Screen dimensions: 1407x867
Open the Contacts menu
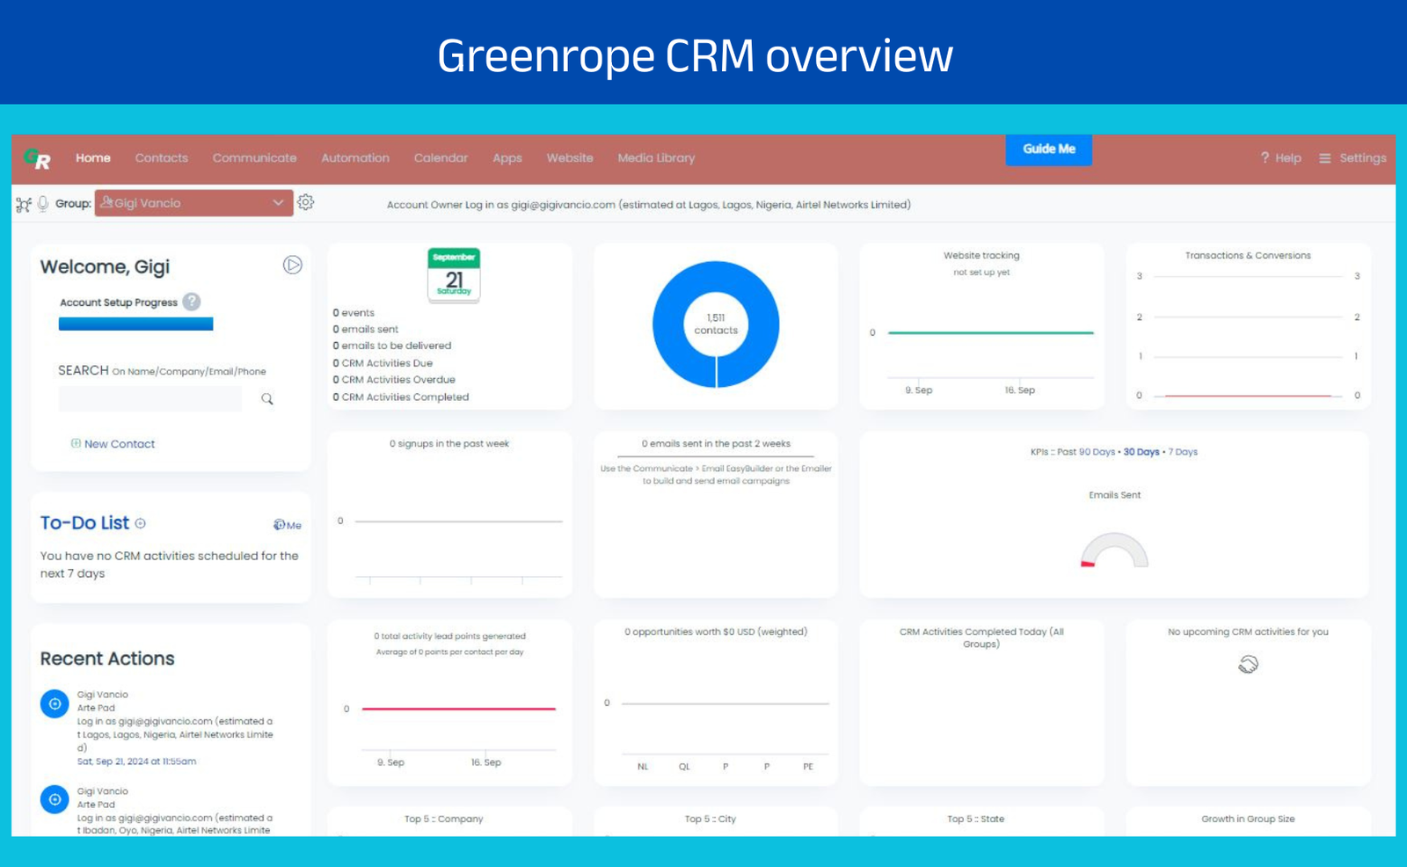coord(162,158)
